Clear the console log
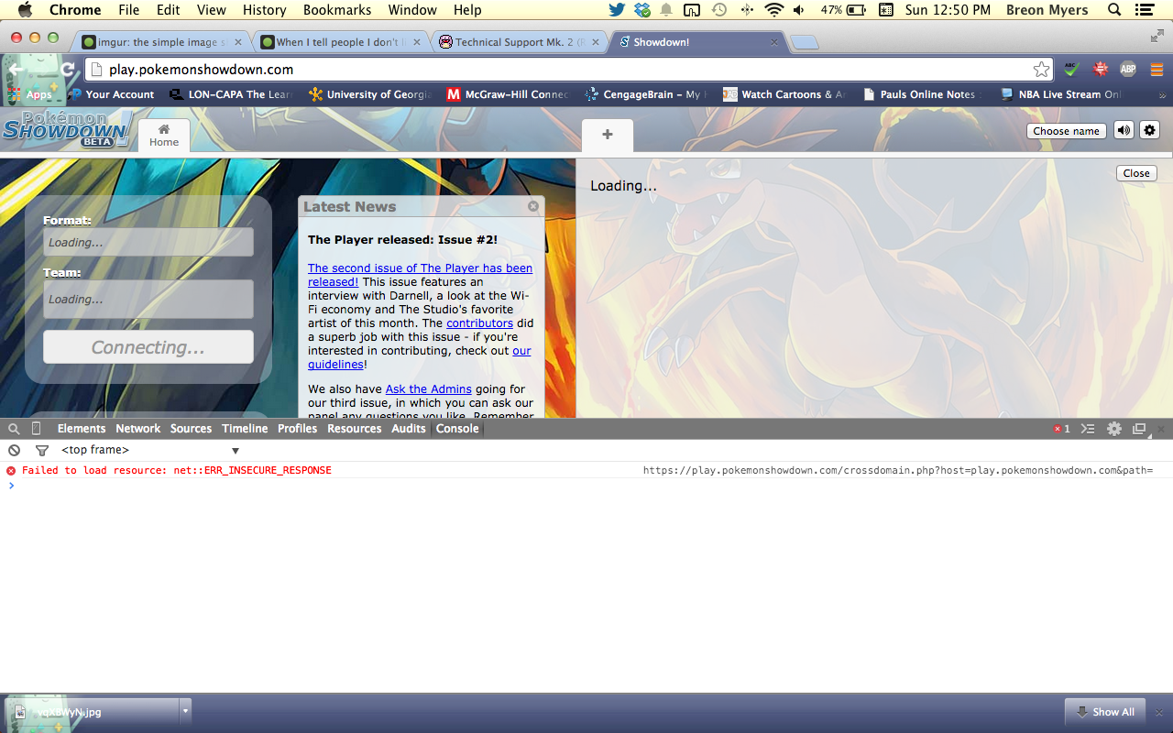 click(x=14, y=450)
